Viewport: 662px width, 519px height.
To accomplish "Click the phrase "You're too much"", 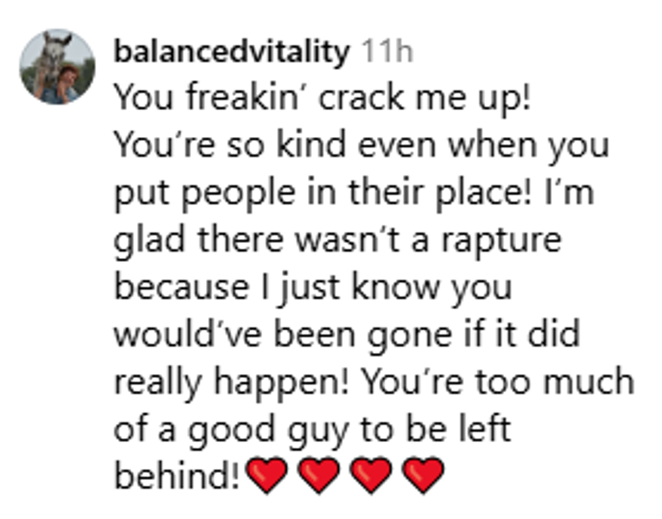I will [x=498, y=383].
